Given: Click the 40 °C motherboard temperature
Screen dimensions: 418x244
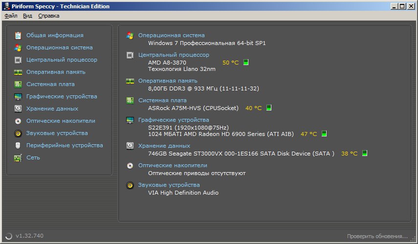Looking at the screenshot, I should point(254,108).
